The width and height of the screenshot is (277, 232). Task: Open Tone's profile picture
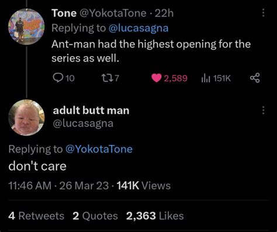[26, 27]
